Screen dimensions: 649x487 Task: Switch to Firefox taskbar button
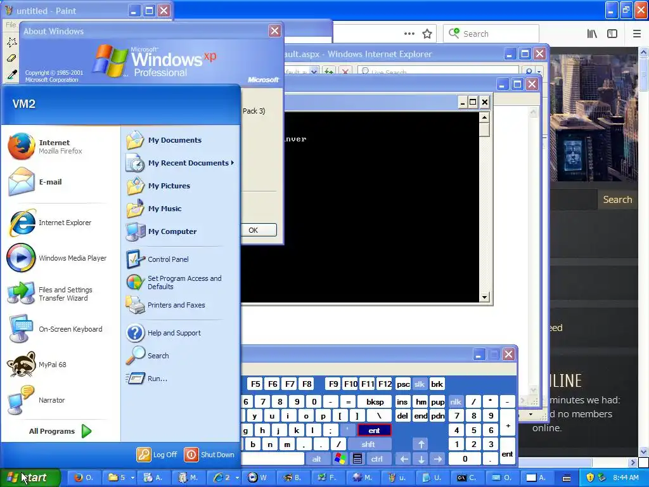pos(84,478)
